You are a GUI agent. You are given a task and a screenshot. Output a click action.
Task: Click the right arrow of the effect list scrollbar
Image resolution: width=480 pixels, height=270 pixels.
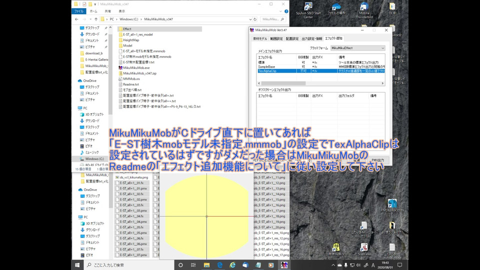tap(382, 83)
